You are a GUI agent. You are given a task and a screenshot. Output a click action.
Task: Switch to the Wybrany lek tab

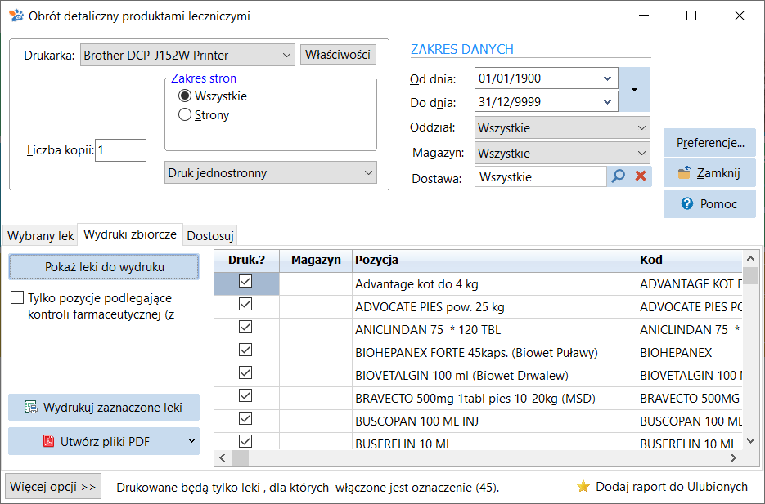pos(40,236)
